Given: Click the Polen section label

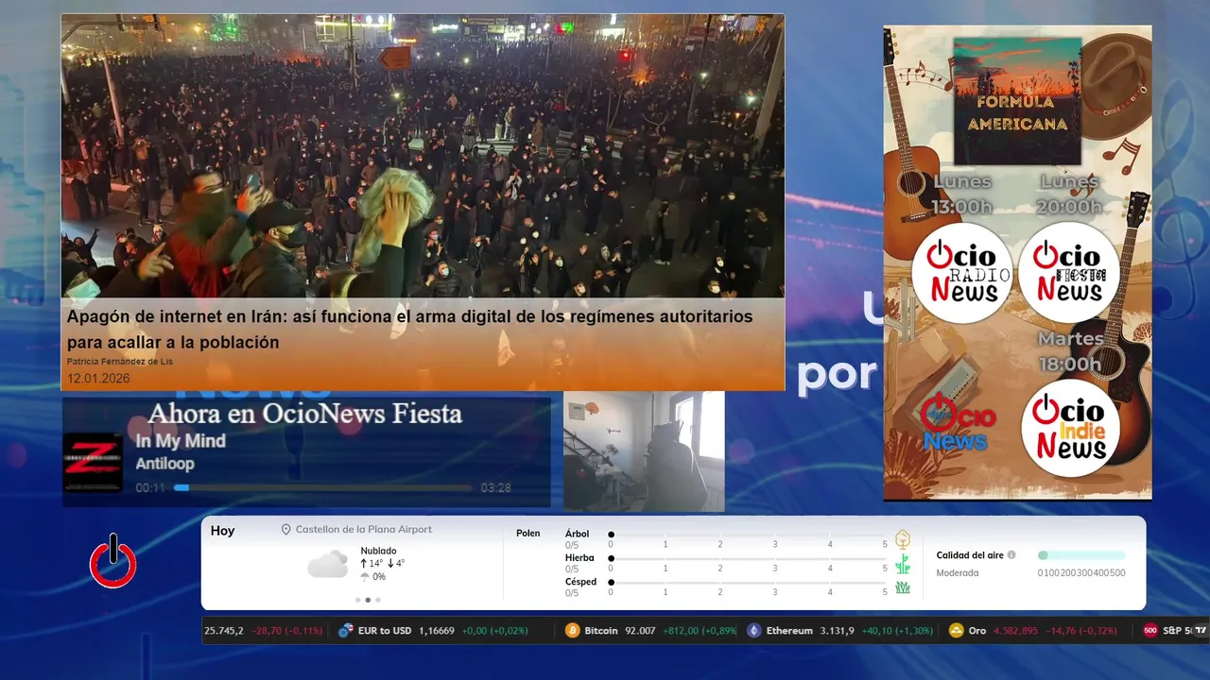Looking at the screenshot, I should (528, 534).
